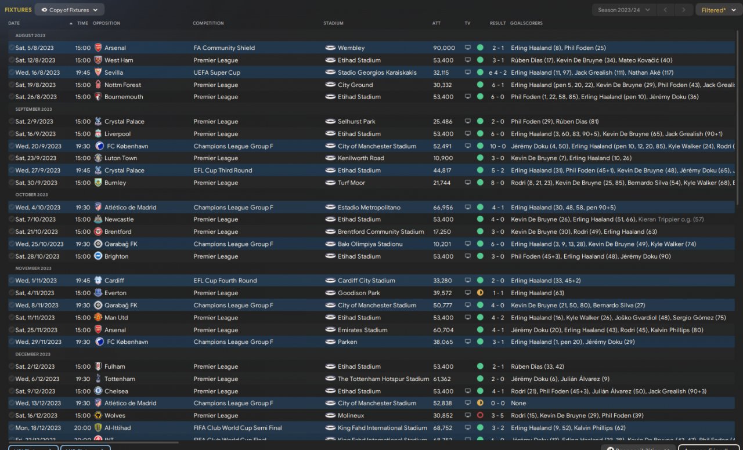Screen dimensions: 743x450
Task: Sort by the Goalscorers column header
Action: [x=526, y=23]
